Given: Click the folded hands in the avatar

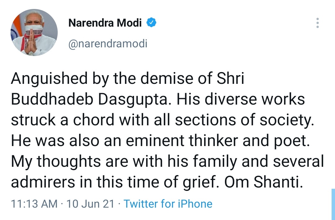Looking at the screenshot, I should coord(30,42).
